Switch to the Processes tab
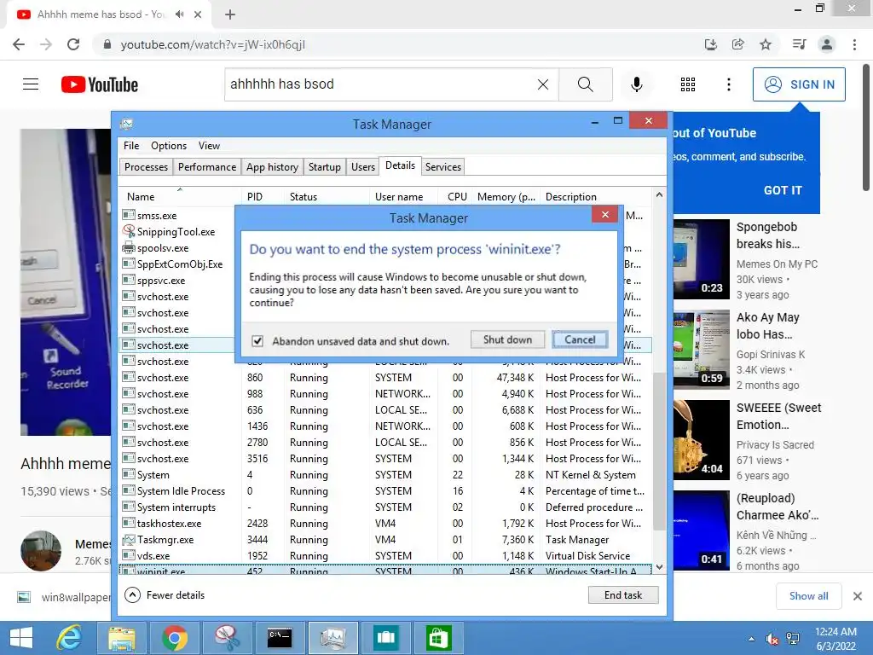This screenshot has height=655, width=873. pyautogui.click(x=146, y=167)
